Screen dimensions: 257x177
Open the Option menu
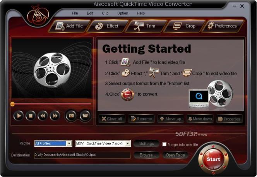[x=123, y=13]
